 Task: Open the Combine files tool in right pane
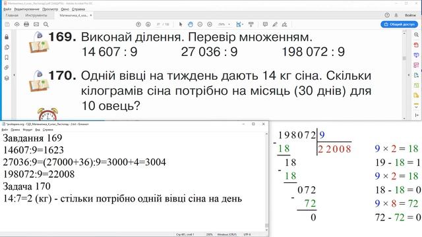tap(416, 55)
